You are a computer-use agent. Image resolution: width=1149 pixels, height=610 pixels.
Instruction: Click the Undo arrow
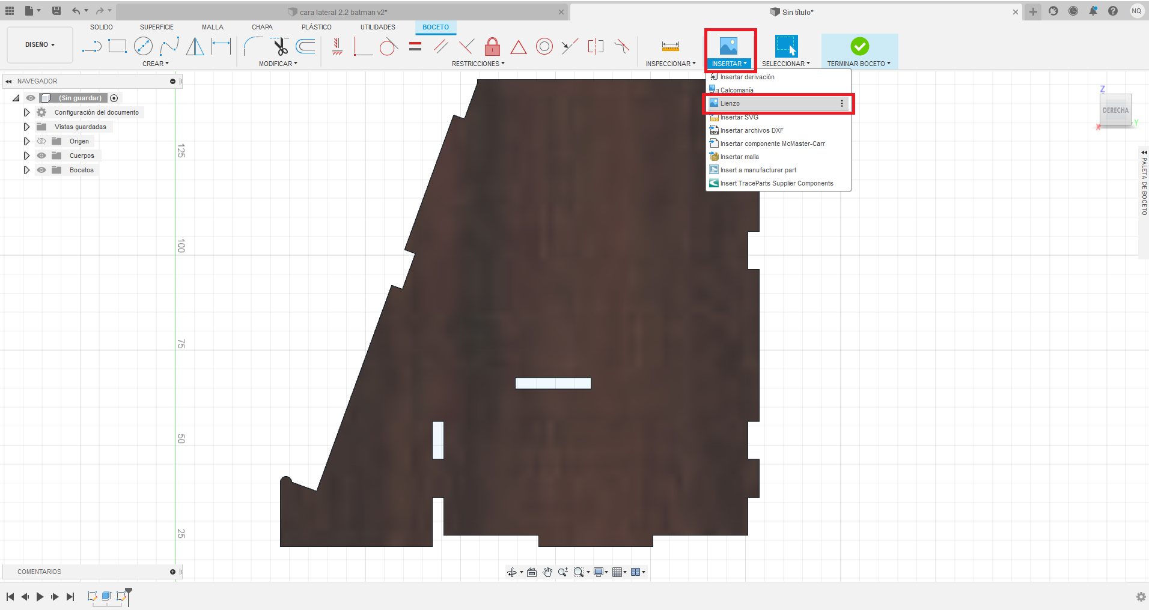click(x=76, y=11)
